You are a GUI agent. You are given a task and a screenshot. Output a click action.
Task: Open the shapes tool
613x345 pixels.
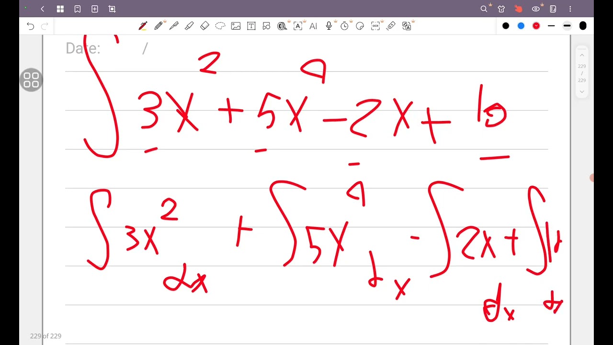(266, 26)
